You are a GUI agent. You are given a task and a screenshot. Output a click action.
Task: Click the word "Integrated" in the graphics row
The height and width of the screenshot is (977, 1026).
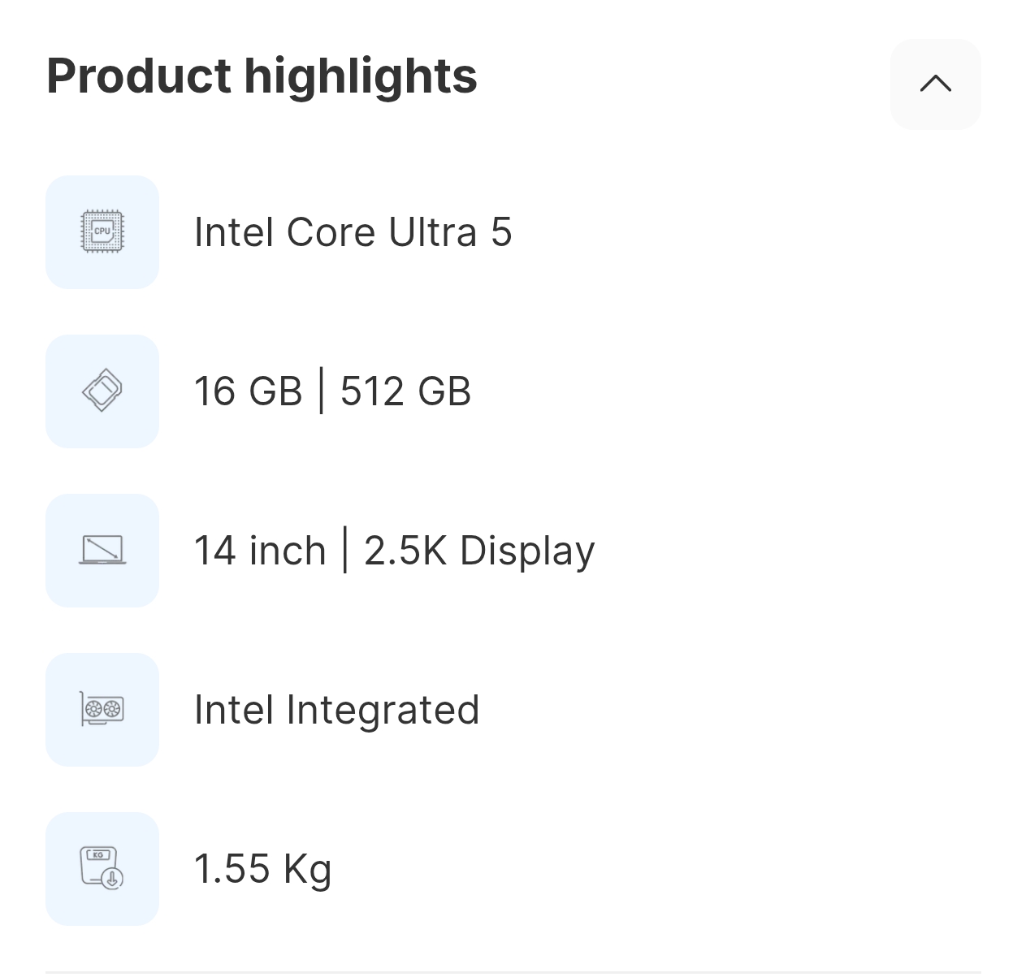[383, 710]
